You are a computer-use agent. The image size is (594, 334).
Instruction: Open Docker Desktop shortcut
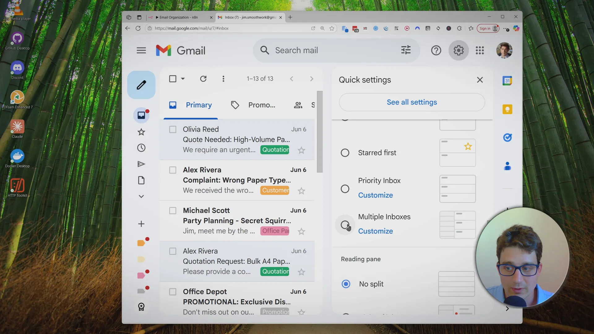17,159
